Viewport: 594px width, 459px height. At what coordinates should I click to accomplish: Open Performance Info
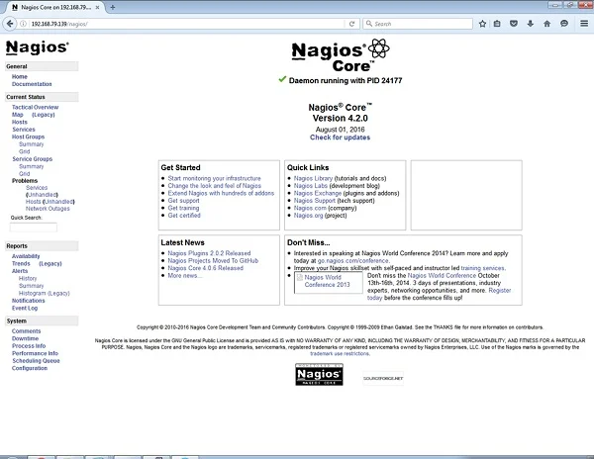(x=35, y=353)
